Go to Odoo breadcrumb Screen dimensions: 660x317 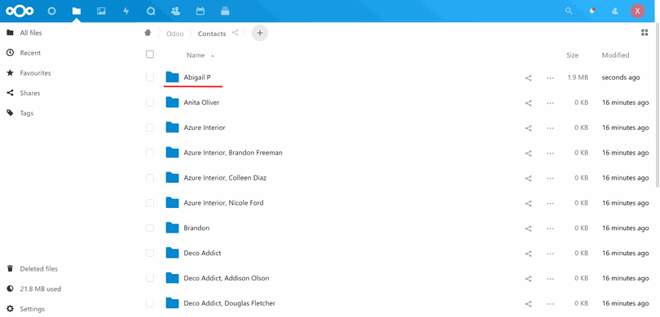coord(174,33)
